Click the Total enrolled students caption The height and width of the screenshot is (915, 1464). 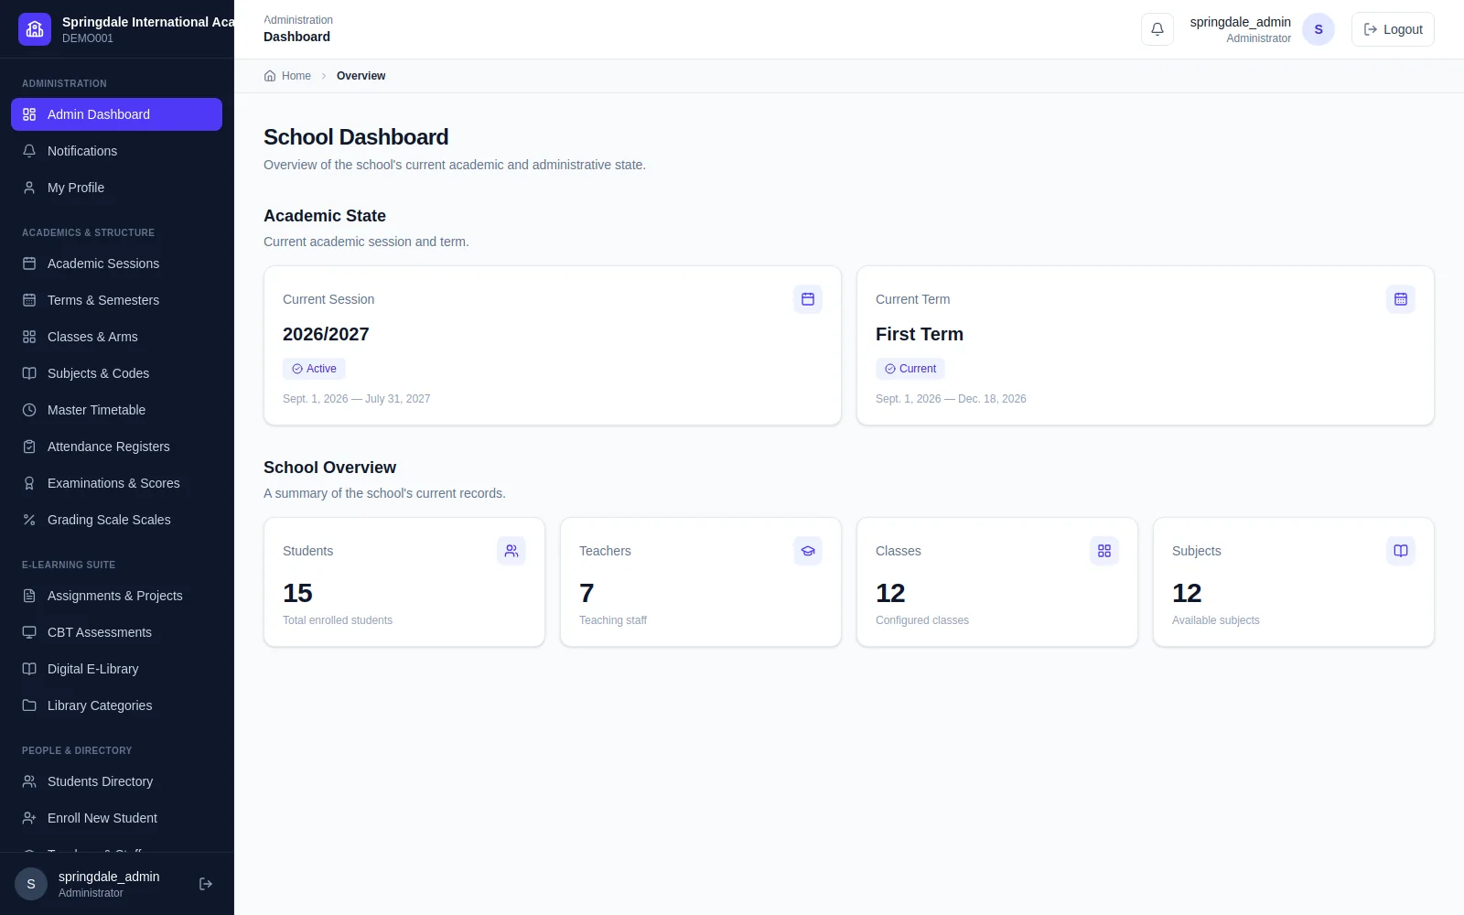[338, 620]
